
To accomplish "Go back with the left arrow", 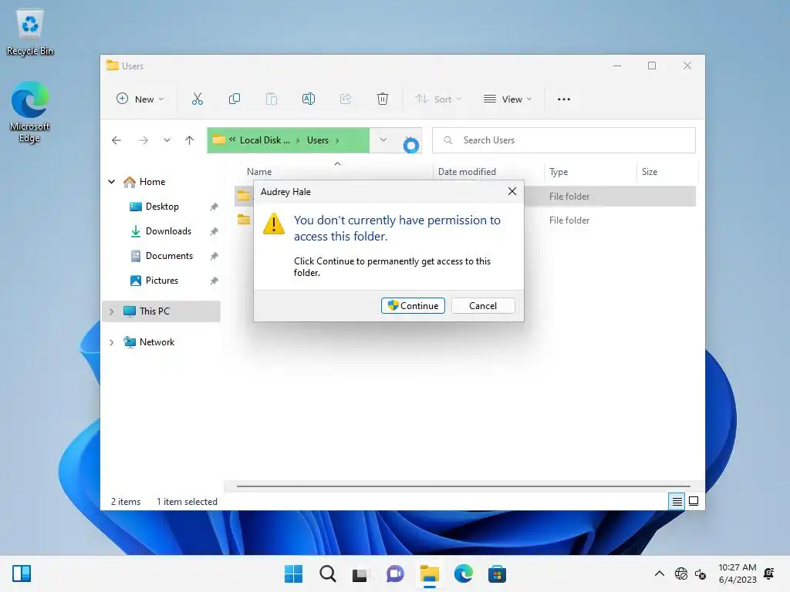I will point(116,140).
